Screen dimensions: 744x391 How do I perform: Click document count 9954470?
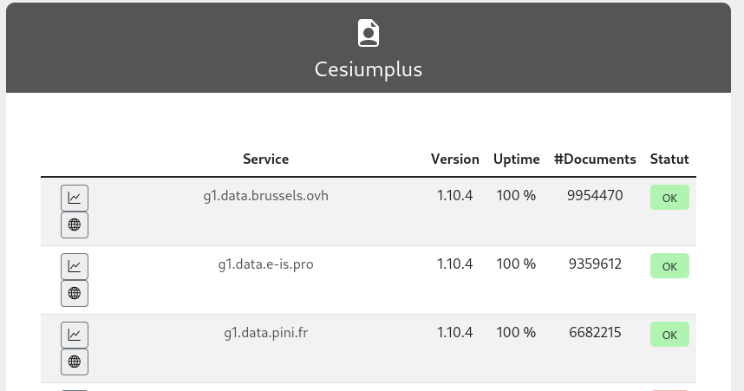pyautogui.click(x=595, y=196)
